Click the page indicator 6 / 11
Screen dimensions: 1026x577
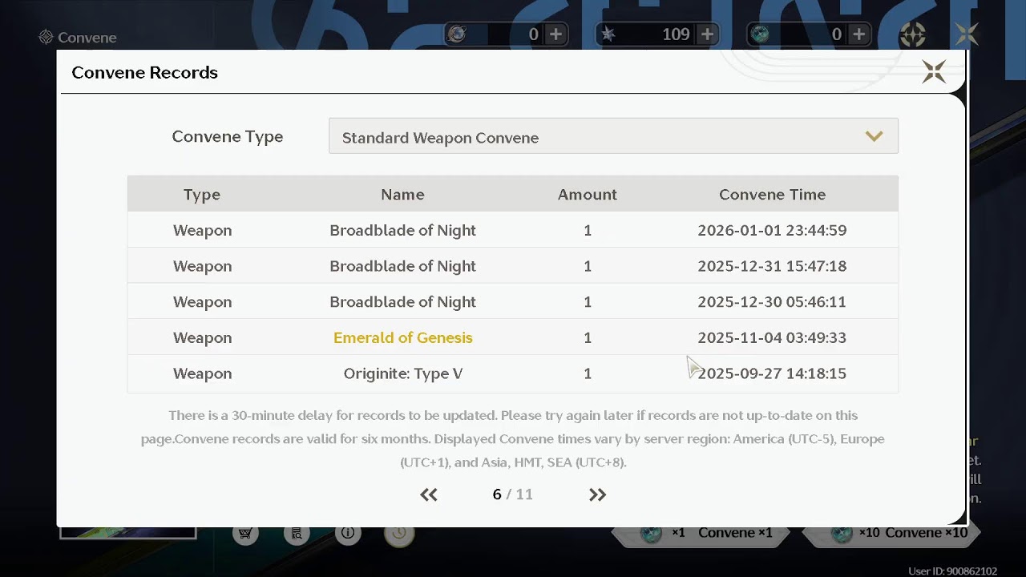(513, 494)
